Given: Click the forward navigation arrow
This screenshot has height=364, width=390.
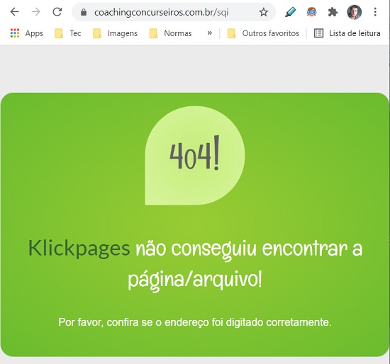Looking at the screenshot, I should click(36, 11).
